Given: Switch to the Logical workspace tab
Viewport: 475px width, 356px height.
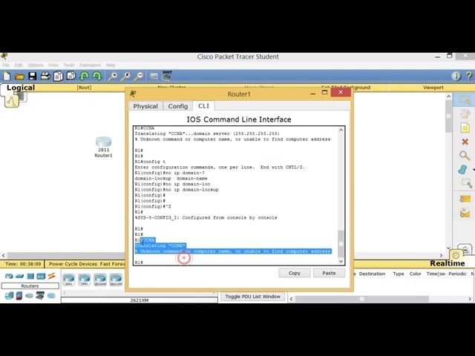Looking at the screenshot, I should pos(21,88).
